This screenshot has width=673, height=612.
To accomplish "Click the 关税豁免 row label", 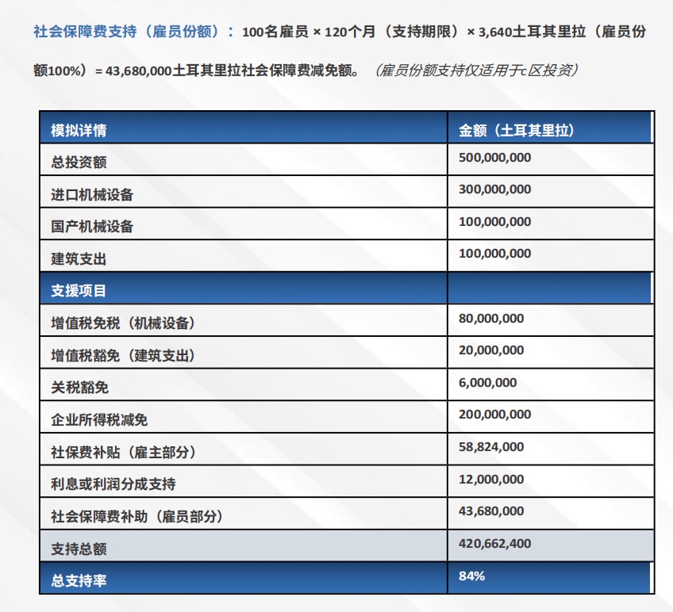I will [x=79, y=388].
